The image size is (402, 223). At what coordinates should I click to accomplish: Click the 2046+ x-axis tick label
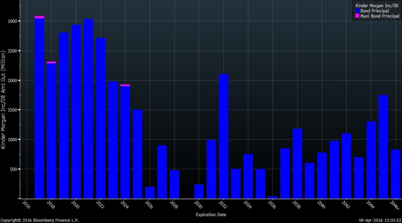point(394,205)
